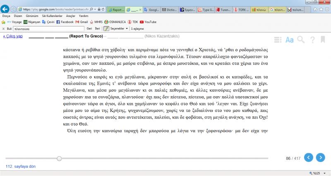Open the Çeviri bookmark
The height and width of the screenshot is (176, 331).
coord(48,22)
